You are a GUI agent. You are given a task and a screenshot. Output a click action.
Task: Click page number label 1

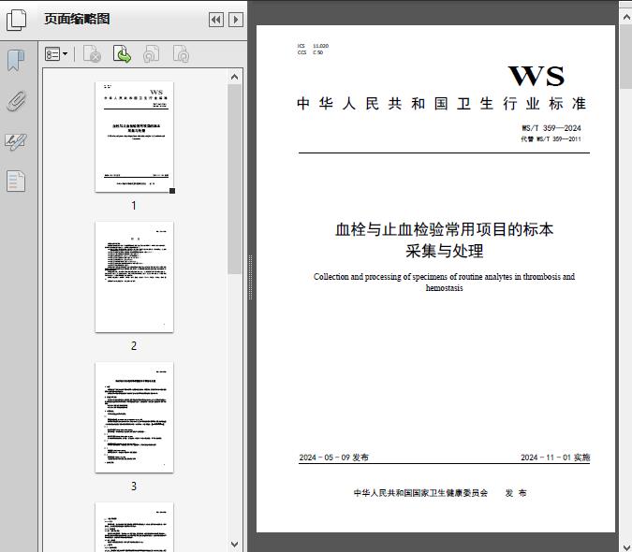[134, 205]
